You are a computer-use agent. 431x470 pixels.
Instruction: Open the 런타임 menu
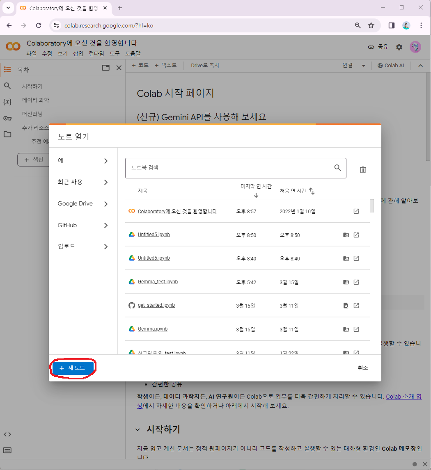[x=96, y=54]
